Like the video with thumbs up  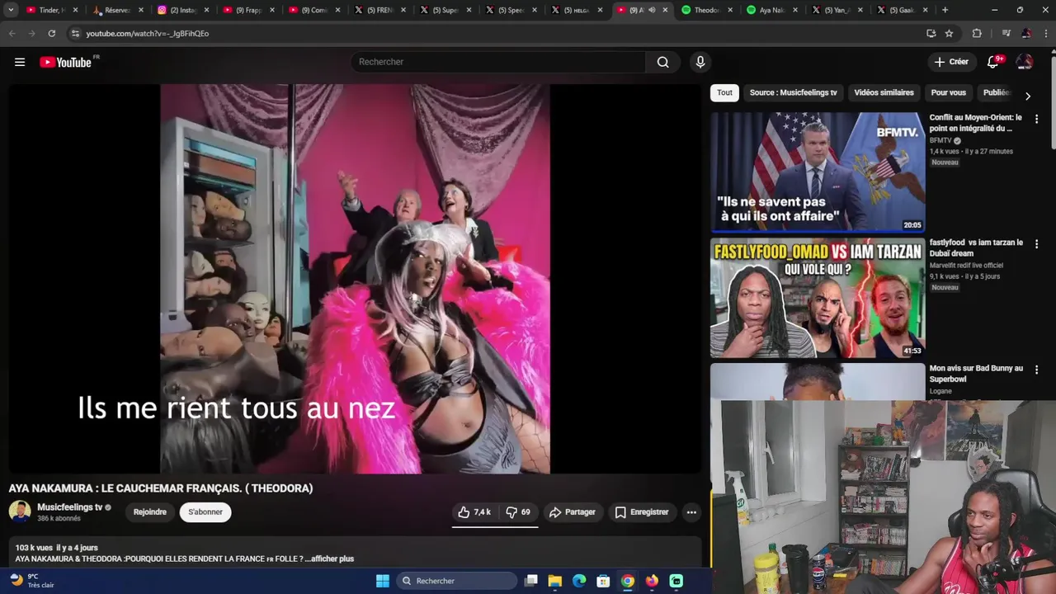pos(474,512)
